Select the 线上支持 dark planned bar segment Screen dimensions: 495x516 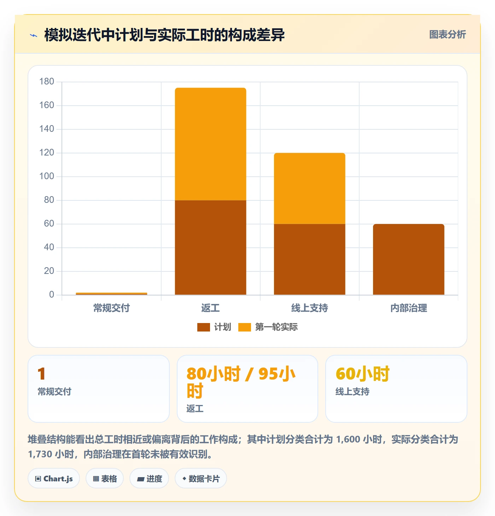(310, 259)
